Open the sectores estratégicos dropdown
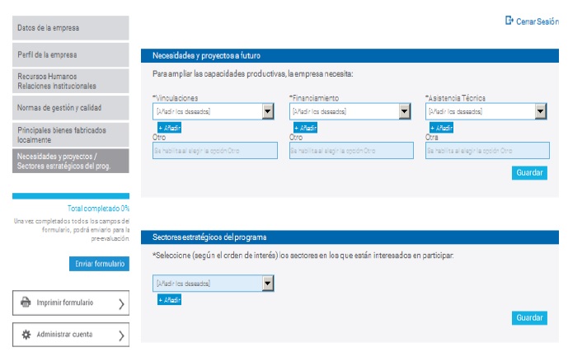568x352 pixels. pyautogui.click(x=268, y=283)
